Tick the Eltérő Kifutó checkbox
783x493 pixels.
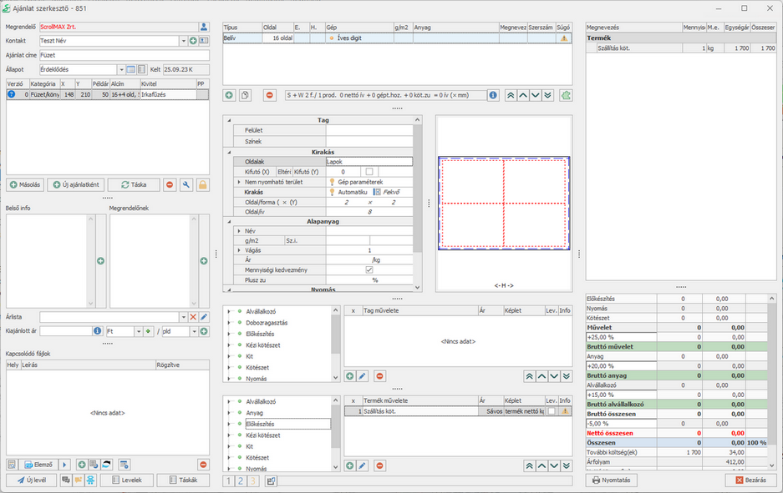pos(369,171)
